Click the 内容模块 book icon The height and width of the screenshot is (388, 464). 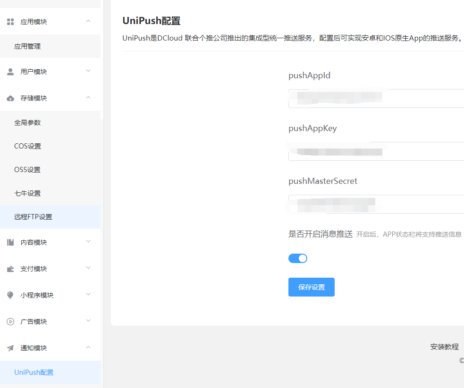(x=10, y=243)
